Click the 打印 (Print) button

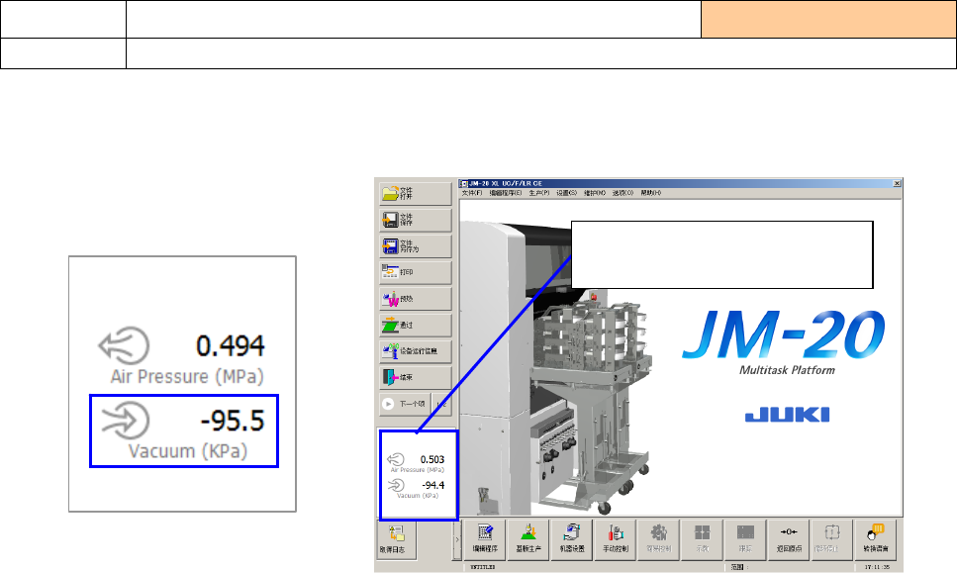415,272
